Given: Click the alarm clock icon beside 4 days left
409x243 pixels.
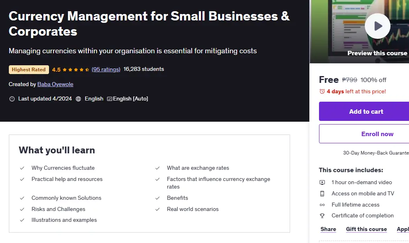Looking at the screenshot, I should [x=322, y=92].
